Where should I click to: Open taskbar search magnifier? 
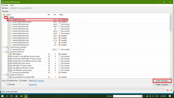(7, 96)
